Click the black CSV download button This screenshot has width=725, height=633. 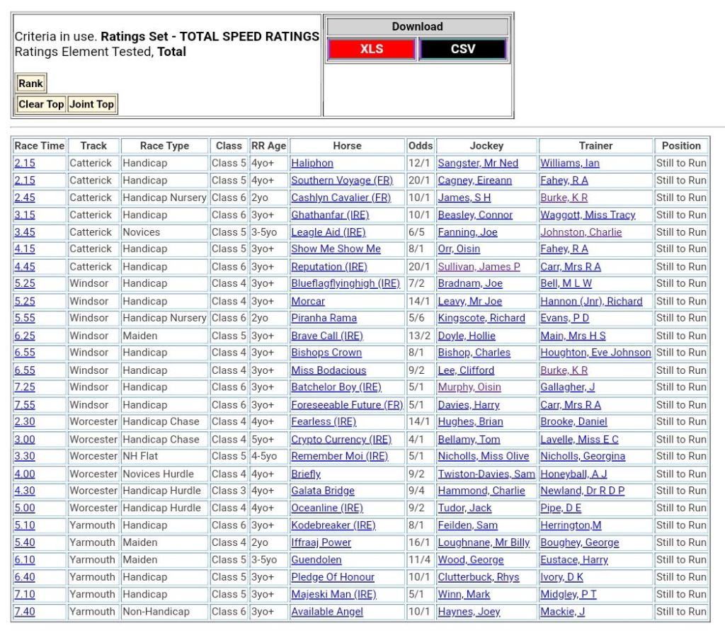pos(463,49)
